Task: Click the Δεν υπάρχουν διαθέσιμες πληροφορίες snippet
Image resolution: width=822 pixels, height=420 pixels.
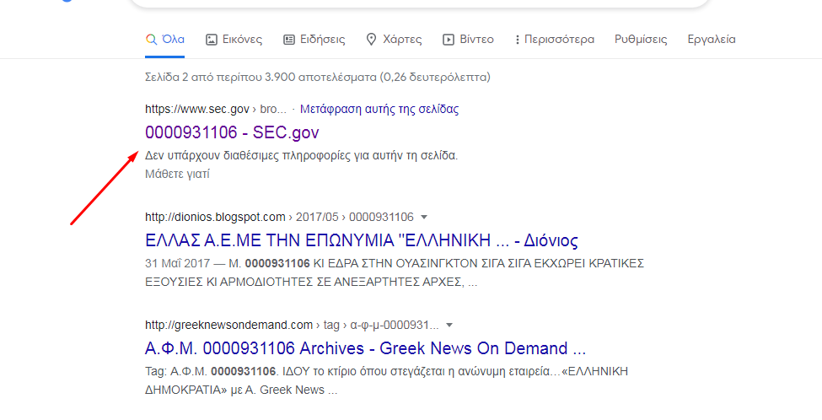Action: (302, 156)
